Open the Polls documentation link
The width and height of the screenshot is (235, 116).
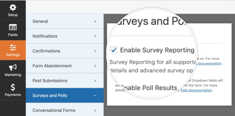click(196, 90)
